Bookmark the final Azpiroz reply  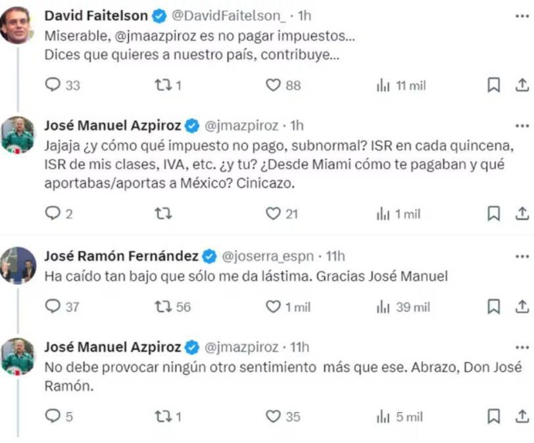tap(493, 416)
